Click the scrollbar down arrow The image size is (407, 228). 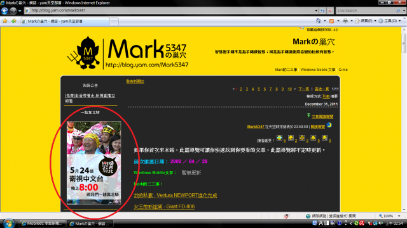point(404,210)
